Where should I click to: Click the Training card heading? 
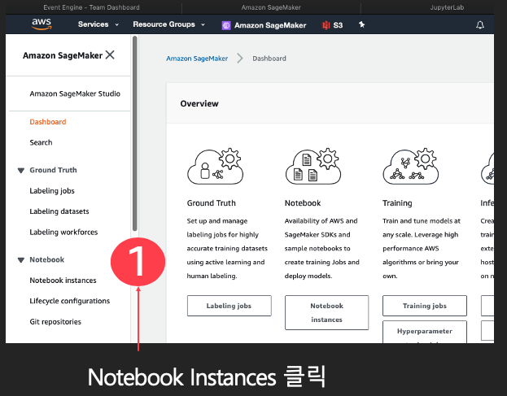click(x=397, y=203)
